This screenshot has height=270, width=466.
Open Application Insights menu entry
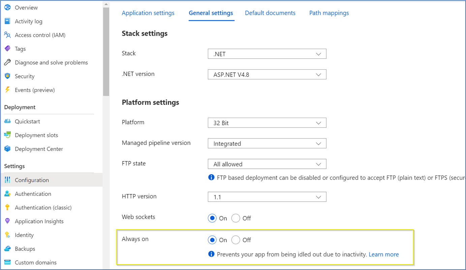[39, 221]
